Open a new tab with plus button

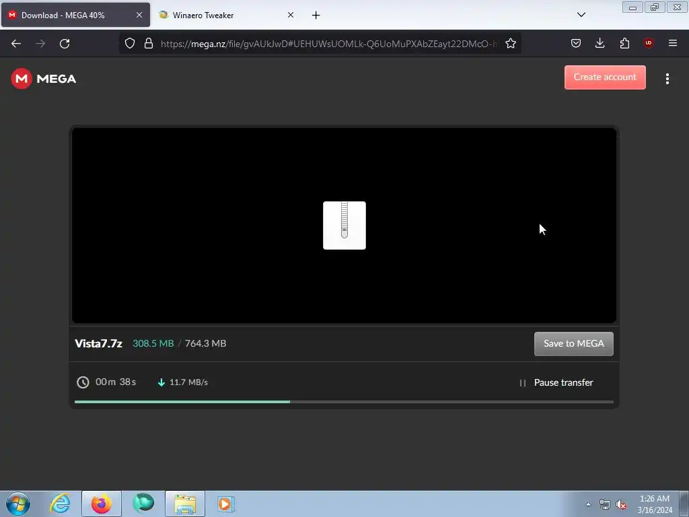tap(316, 15)
